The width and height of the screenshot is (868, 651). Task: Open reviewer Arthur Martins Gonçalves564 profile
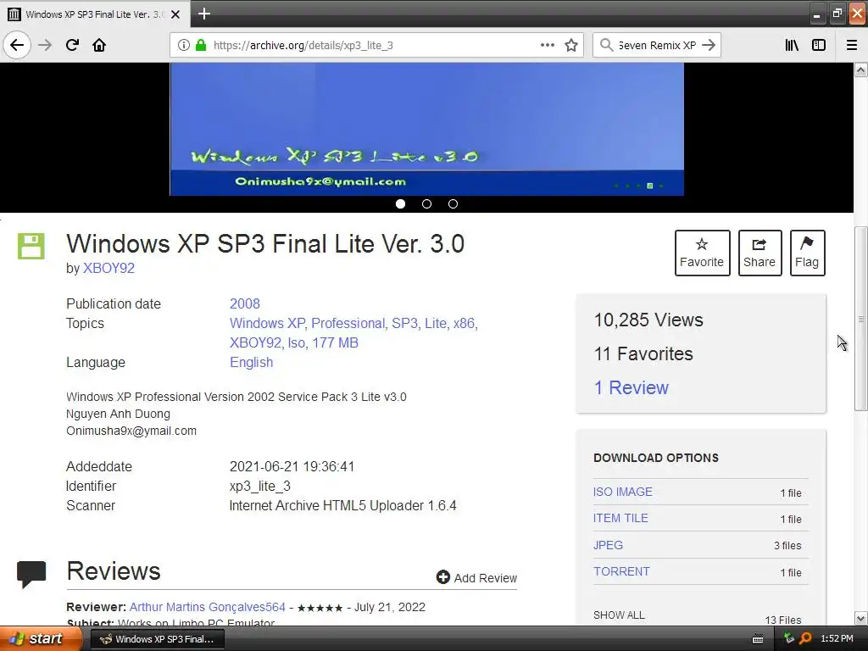[207, 607]
